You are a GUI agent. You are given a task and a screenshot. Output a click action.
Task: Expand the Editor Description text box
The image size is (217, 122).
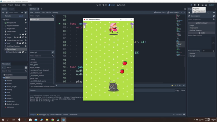(x=213, y=43)
